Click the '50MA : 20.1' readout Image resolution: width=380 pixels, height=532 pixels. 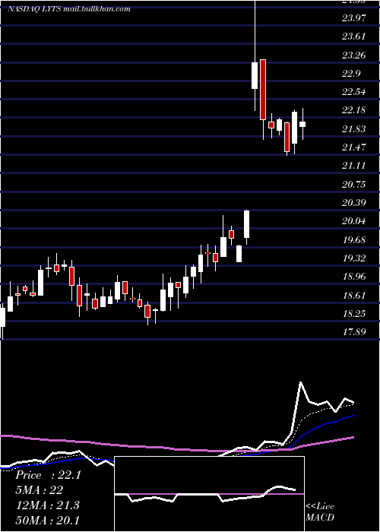tap(48, 520)
